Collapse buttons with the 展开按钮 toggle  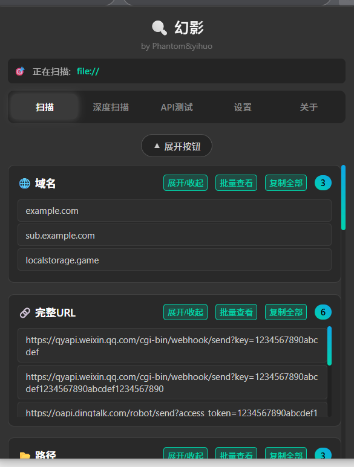coord(177,146)
